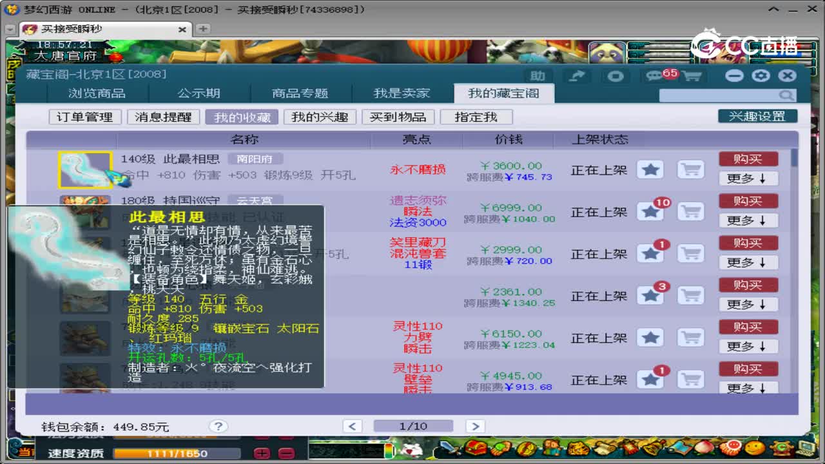This screenshot has width=825, height=464.
Task: Open a new tab with plus button
Action: click(203, 29)
